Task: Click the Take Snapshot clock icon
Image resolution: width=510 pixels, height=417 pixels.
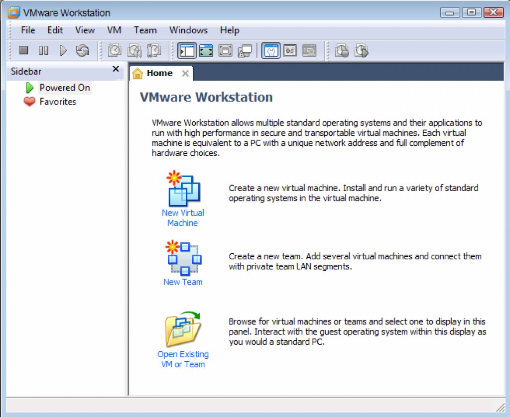Action: click(x=115, y=50)
